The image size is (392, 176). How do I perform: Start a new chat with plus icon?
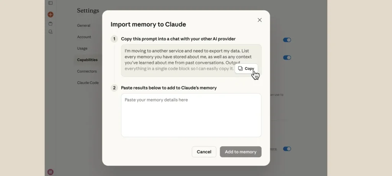[51, 15]
